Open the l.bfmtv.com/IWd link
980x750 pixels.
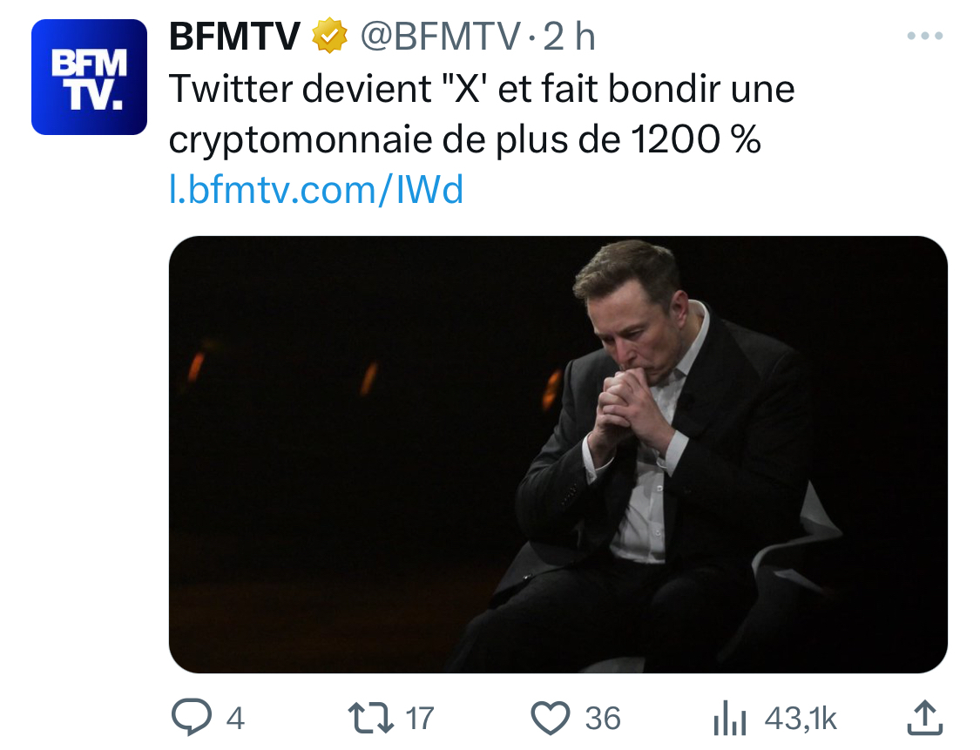[315, 189]
